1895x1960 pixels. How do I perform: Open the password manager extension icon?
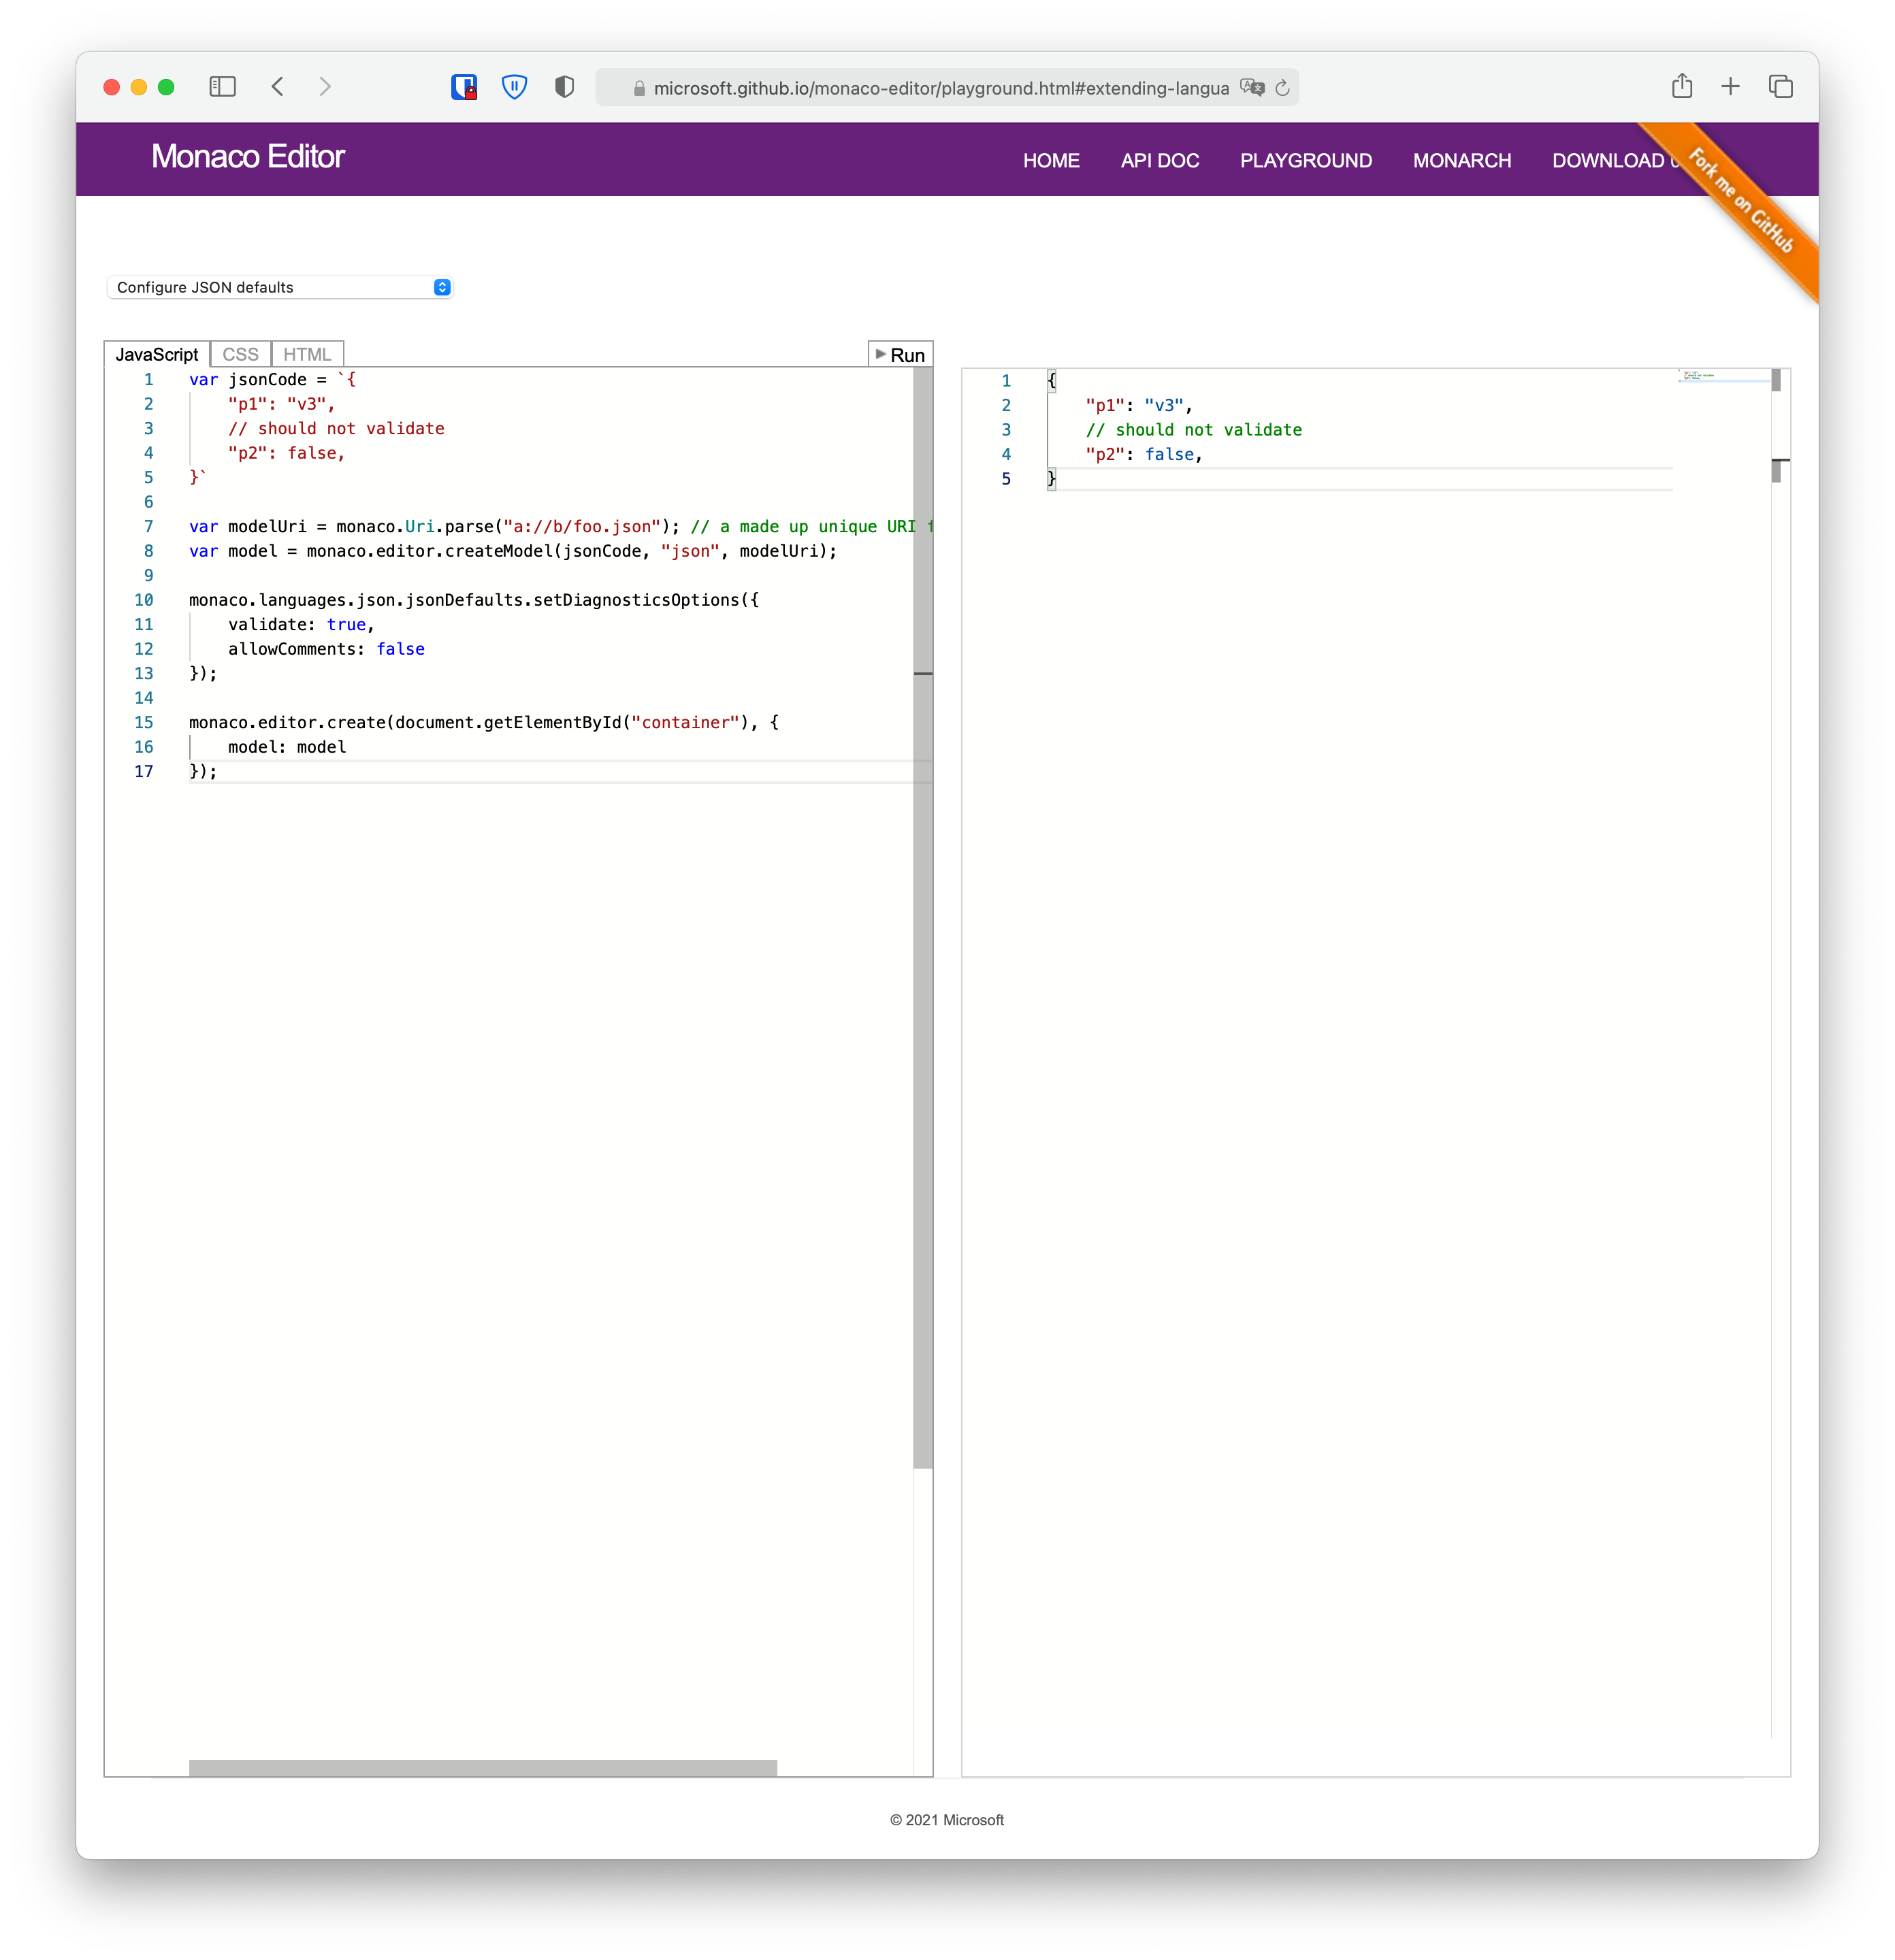point(464,87)
